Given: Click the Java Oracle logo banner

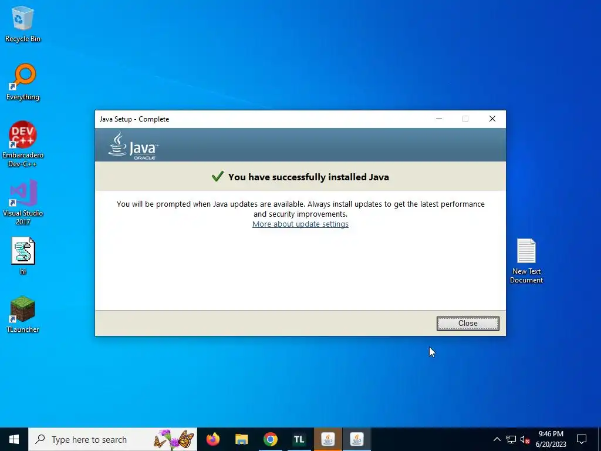Looking at the screenshot, I should pyautogui.click(x=133, y=146).
